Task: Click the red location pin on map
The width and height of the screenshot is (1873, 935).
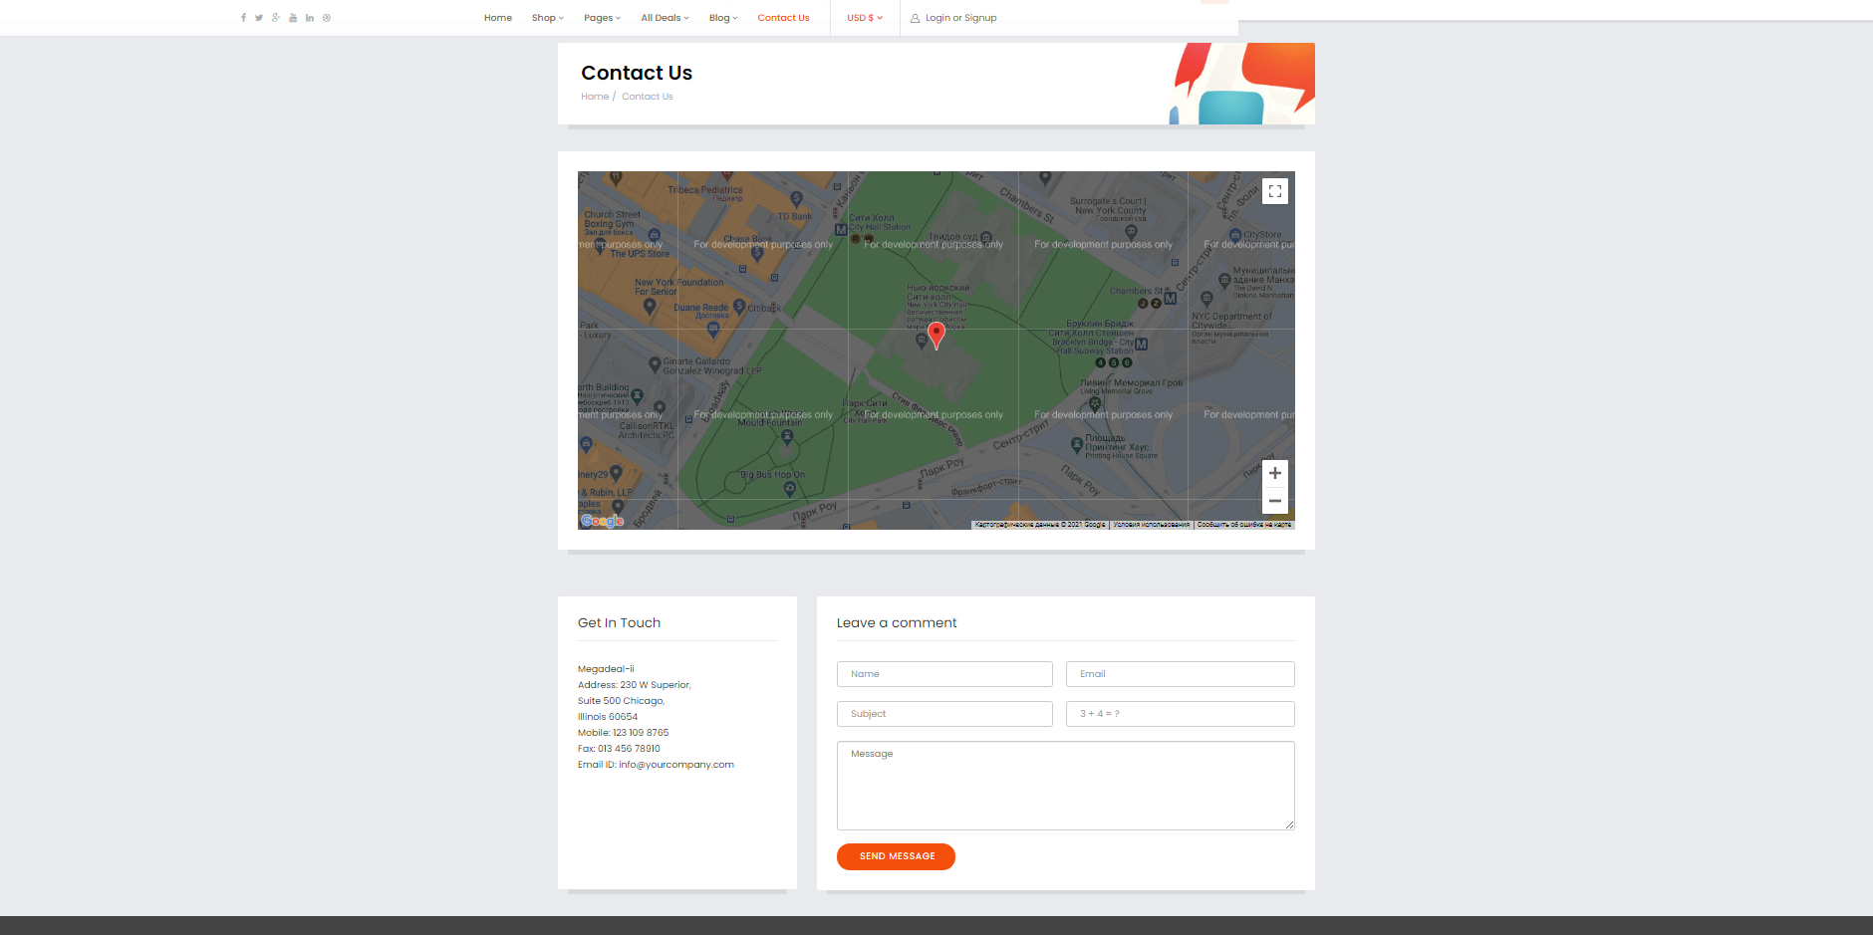Action: 936,336
